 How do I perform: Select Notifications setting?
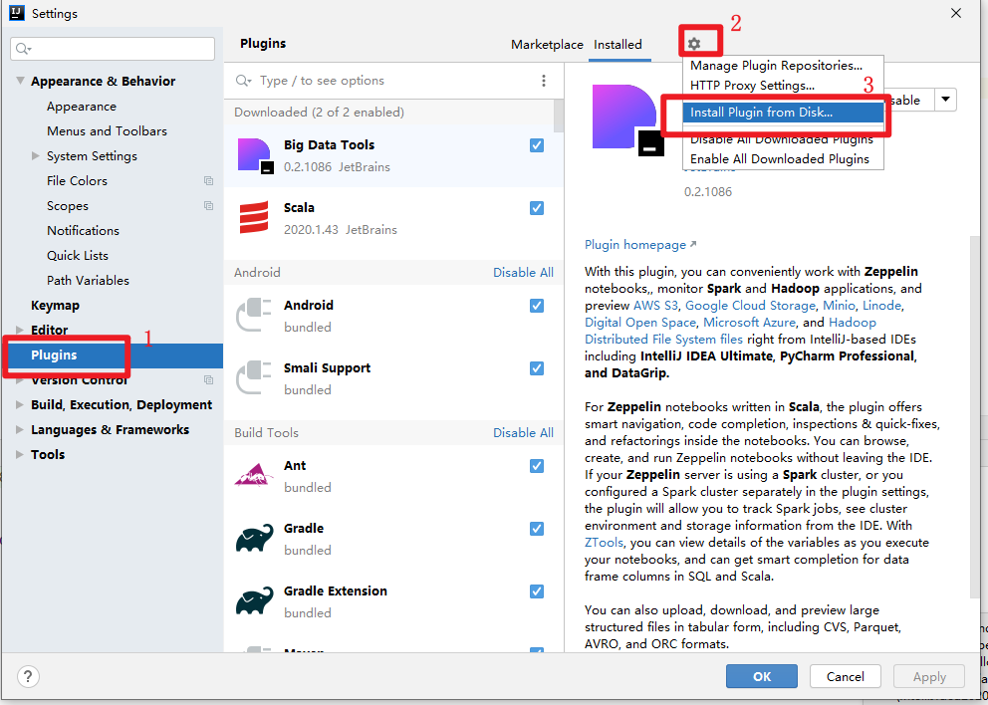click(x=83, y=231)
